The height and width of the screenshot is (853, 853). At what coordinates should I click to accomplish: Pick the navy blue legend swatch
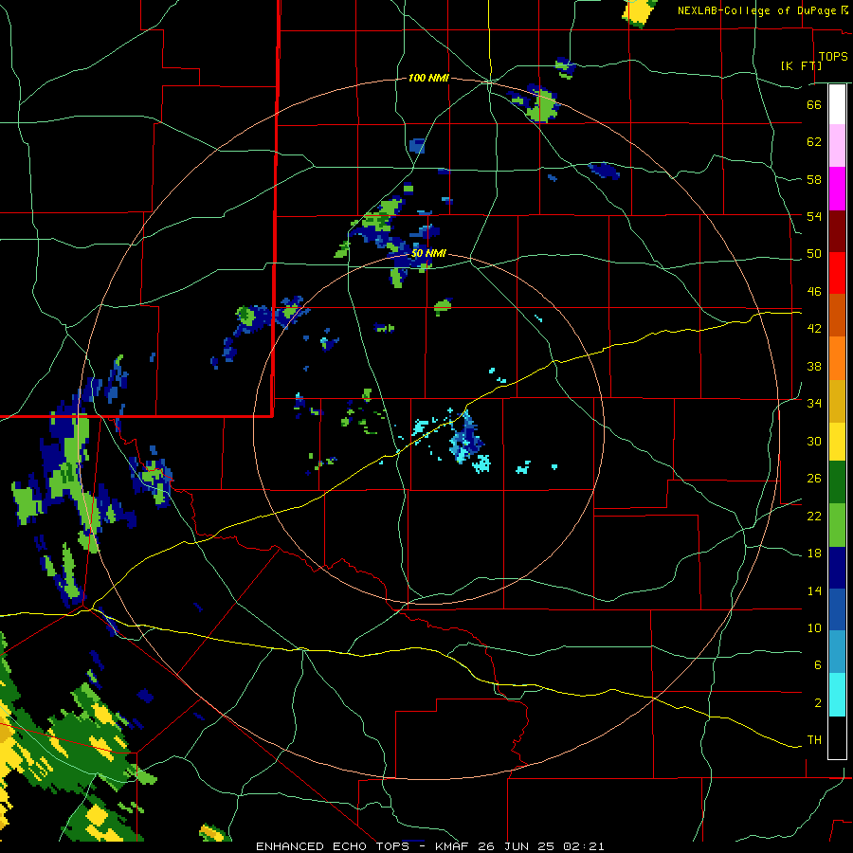(837, 568)
